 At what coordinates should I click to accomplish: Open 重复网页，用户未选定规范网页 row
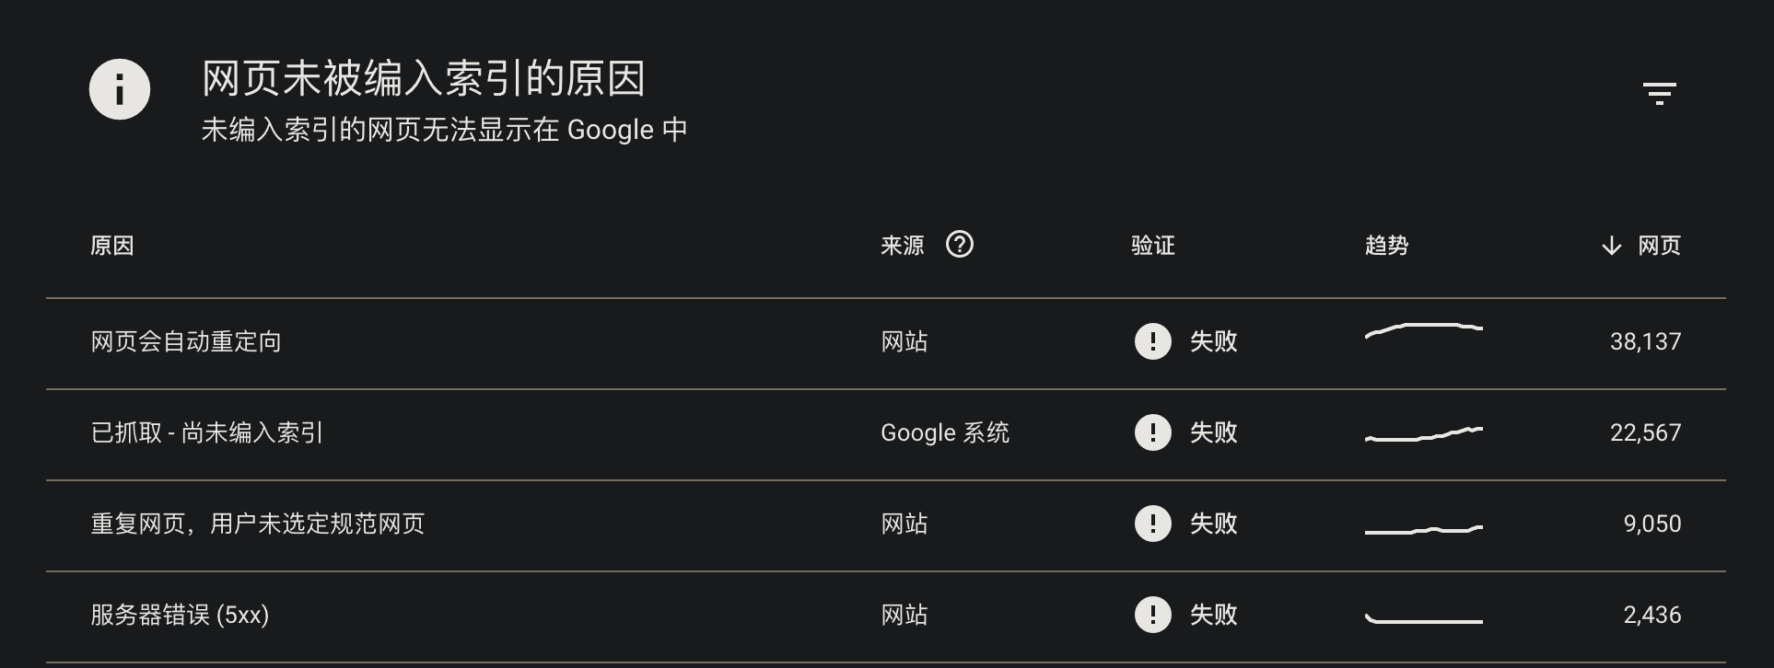click(886, 525)
